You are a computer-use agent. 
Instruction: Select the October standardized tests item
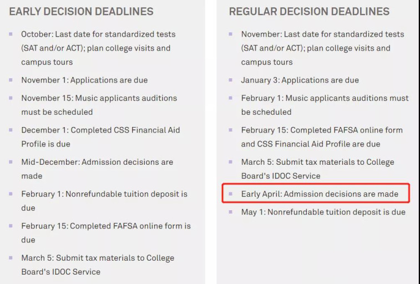(98, 48)
